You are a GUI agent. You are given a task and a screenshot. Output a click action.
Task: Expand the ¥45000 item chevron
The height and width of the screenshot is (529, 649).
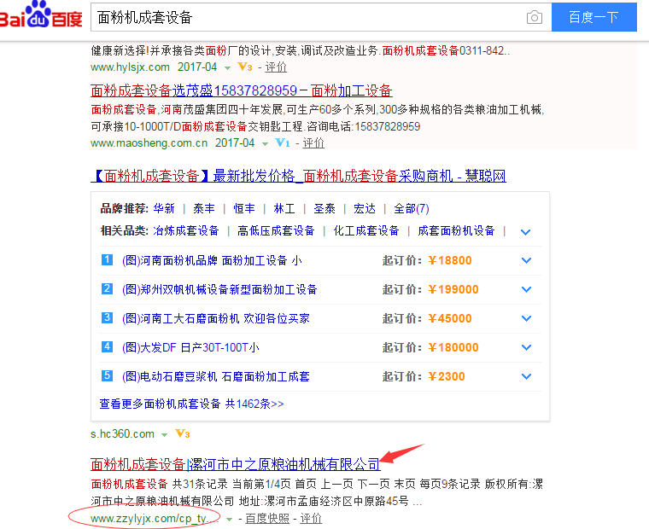click(x=527, y=318)
